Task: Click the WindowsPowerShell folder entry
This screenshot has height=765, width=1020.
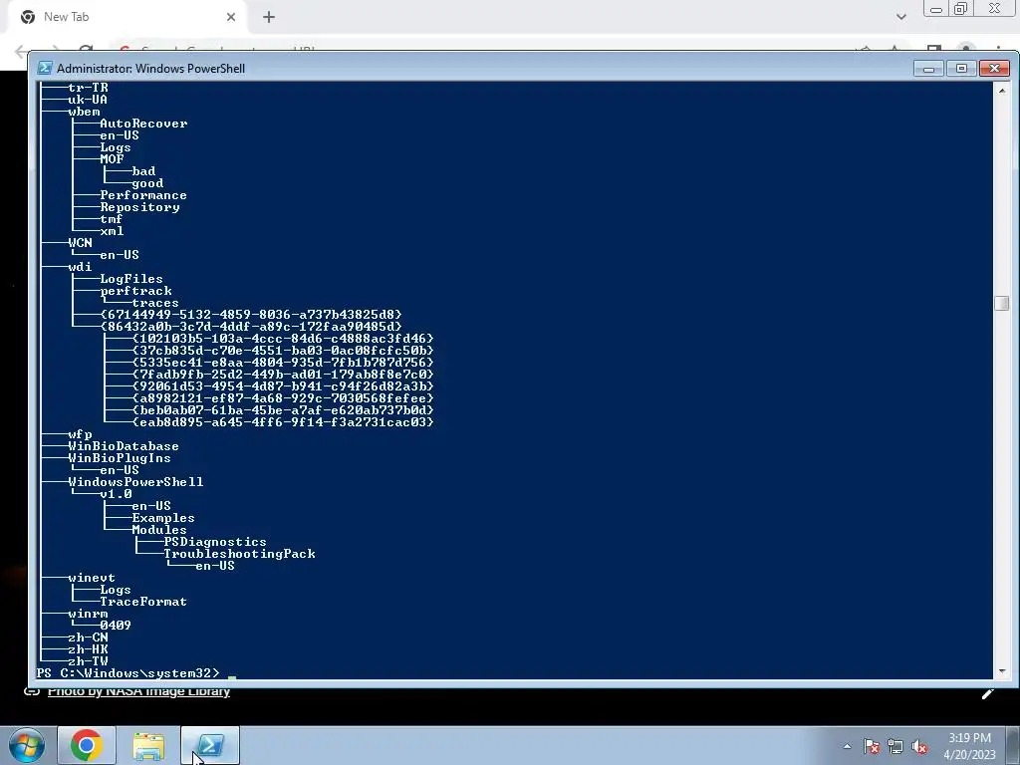Action: (135, 482)
